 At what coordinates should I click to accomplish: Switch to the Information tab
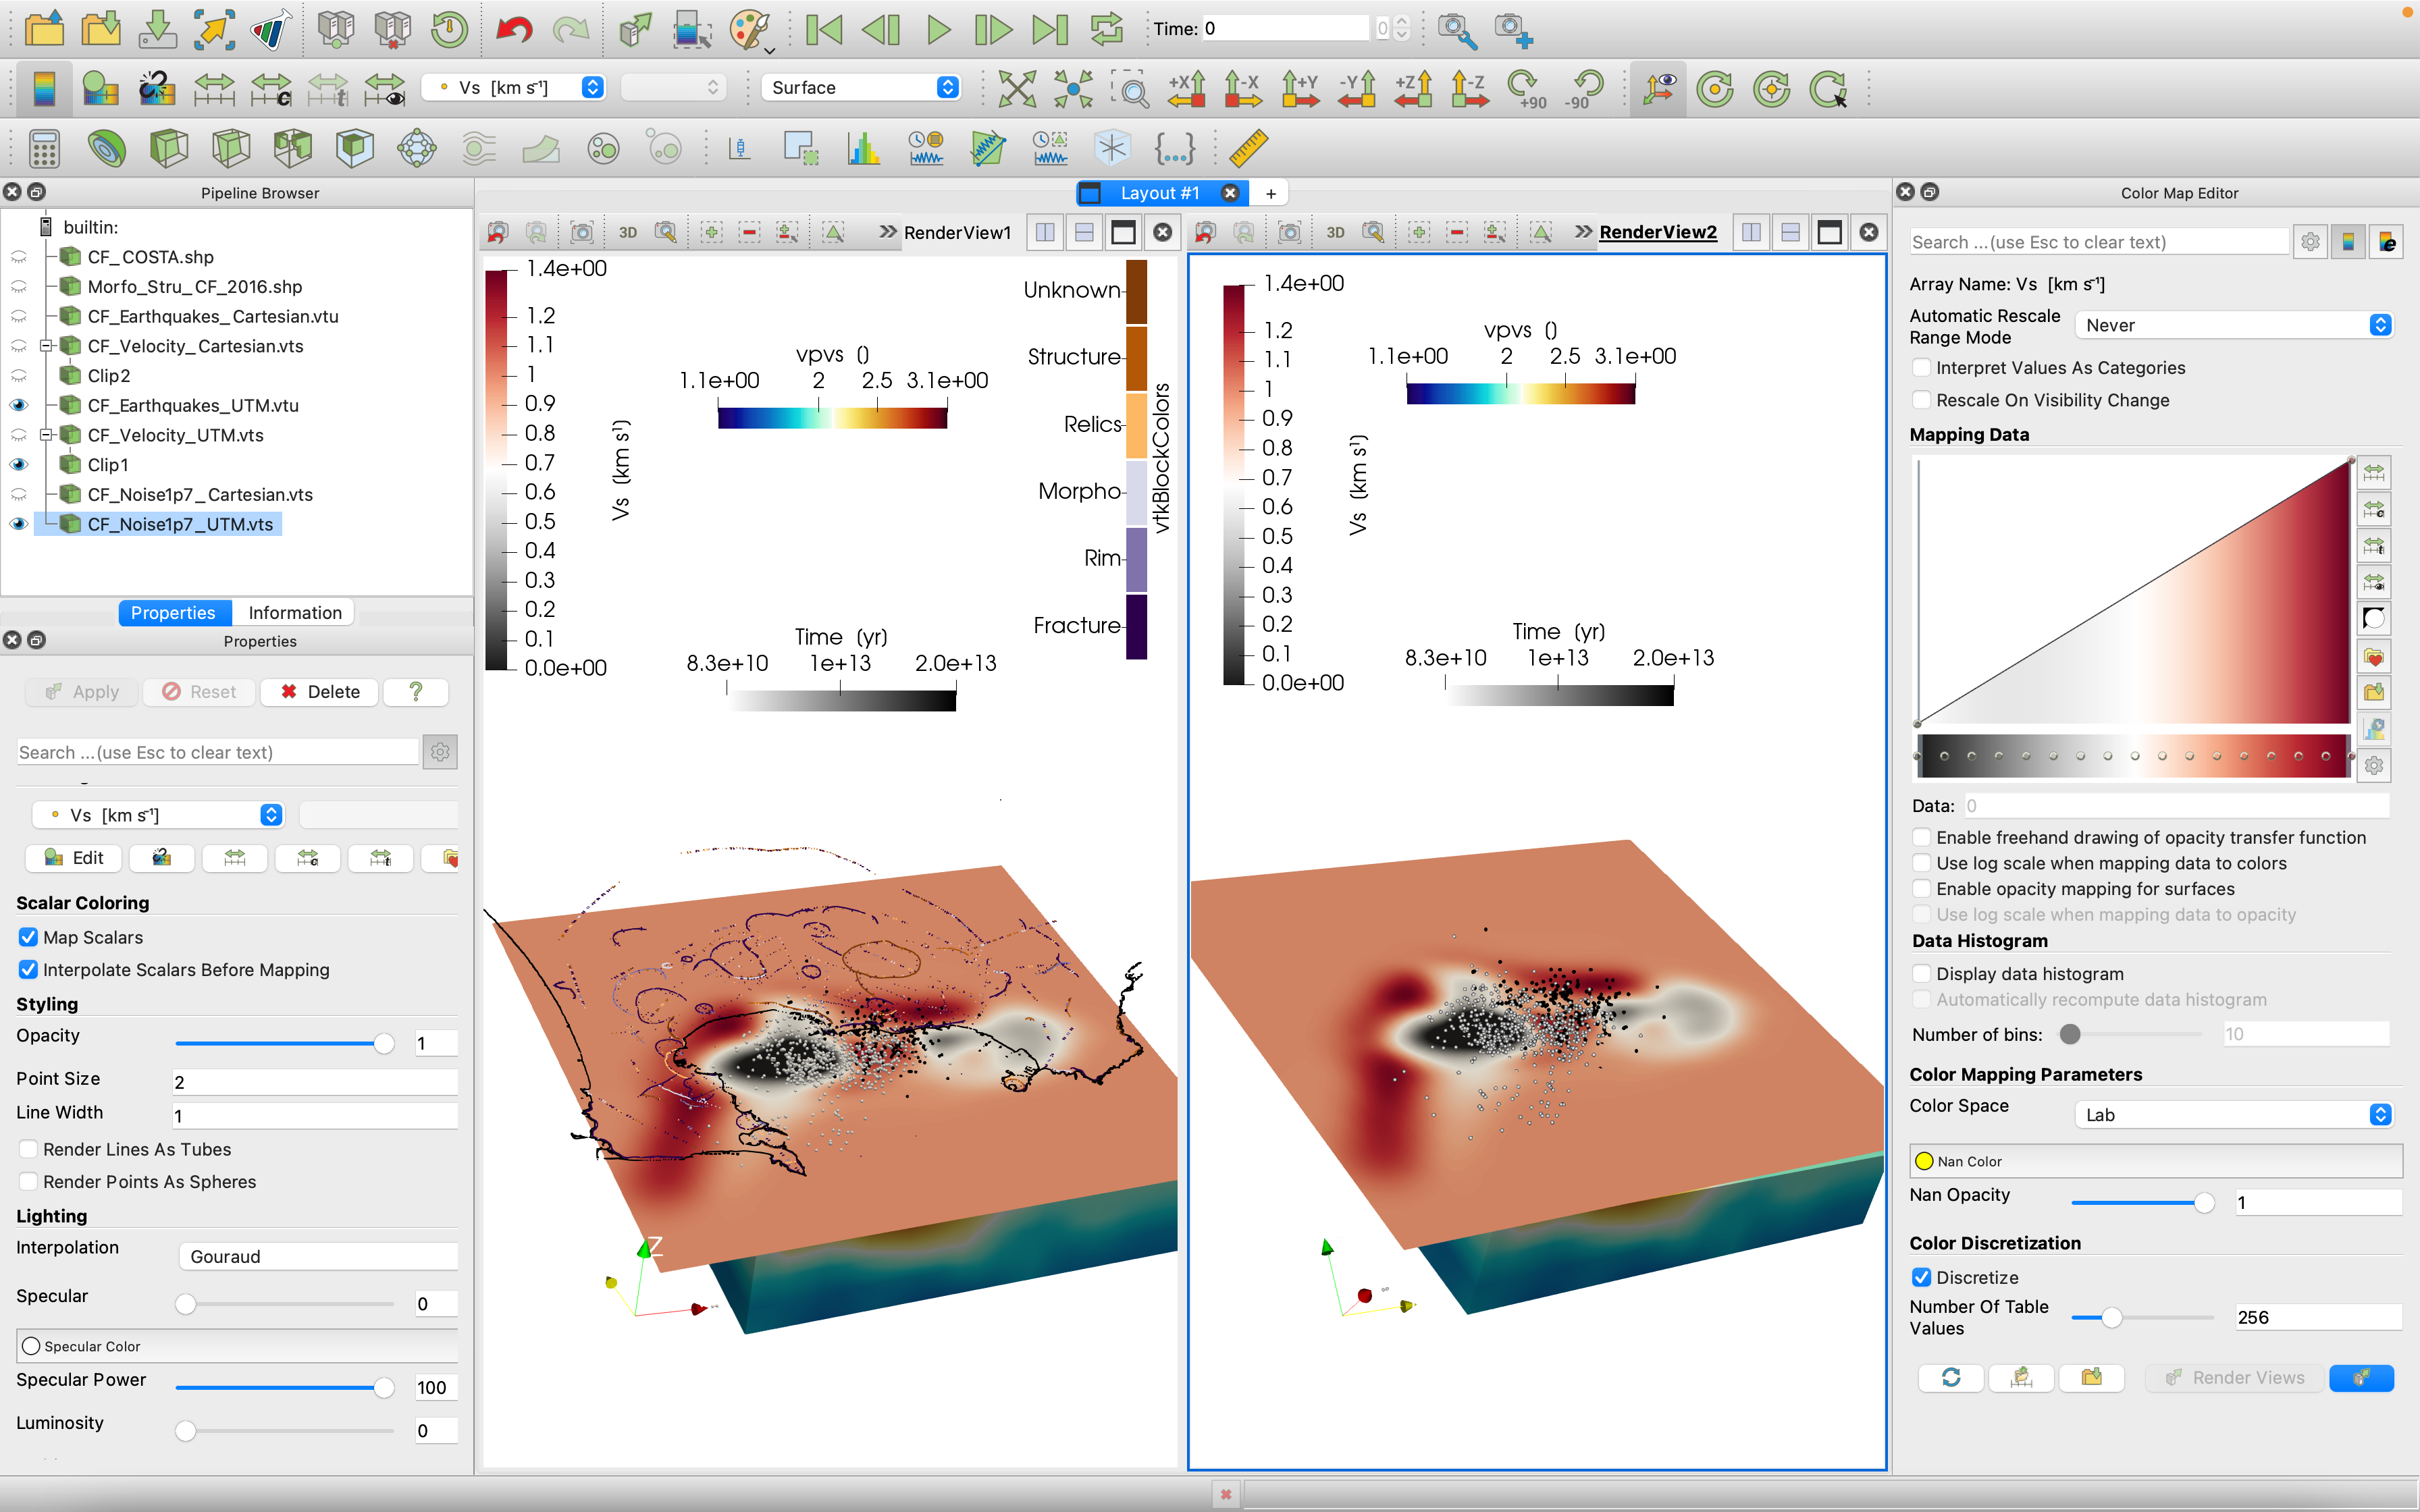point(294,612)
